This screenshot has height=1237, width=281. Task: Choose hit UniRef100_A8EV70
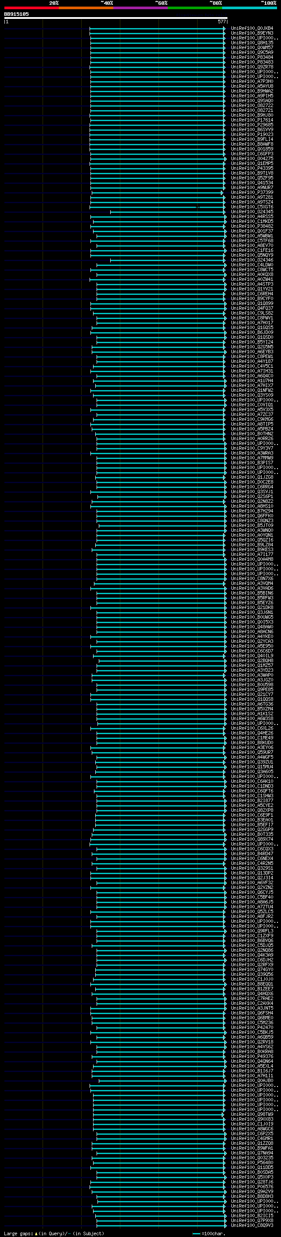click(252, 245)
